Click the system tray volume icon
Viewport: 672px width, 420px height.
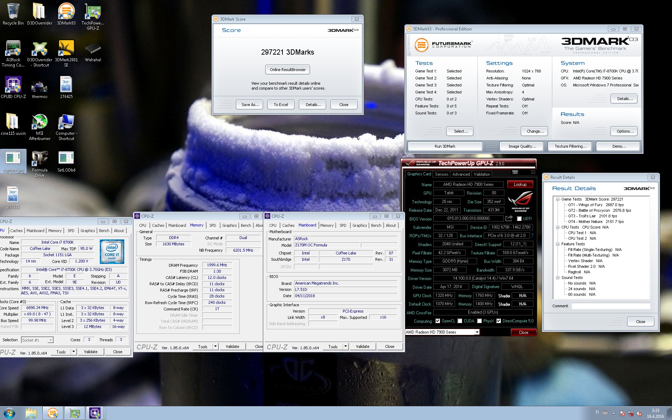639,413
